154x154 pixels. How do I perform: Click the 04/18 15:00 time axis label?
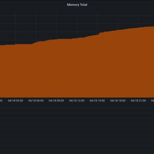tap(97, 100)
